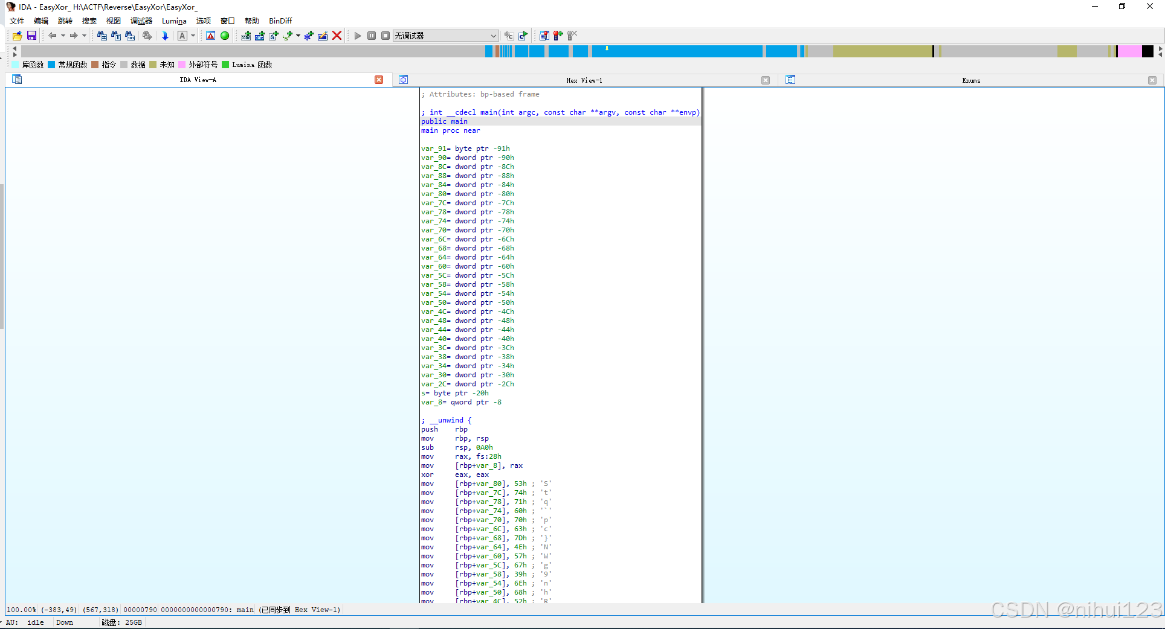Click the add CODE cross-reference icon
Image resolution: width=1165 pixels, height=629 pixels.
[x=246, y=36]
